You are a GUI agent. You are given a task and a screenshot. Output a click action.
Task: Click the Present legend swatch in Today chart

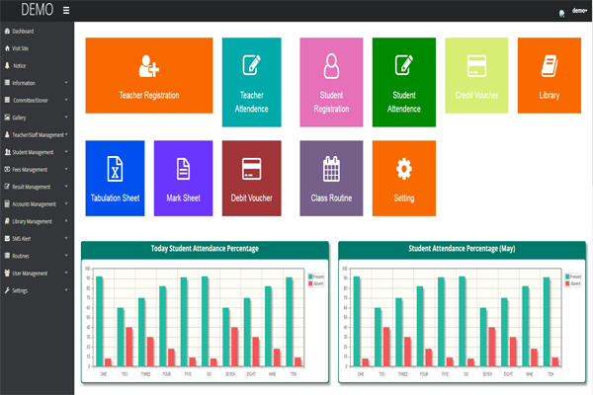click(310, 276)
